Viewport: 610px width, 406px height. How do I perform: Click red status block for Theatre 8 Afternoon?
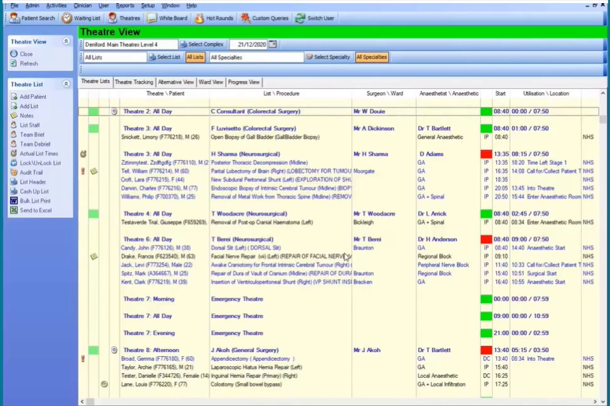pyautogui.click(x=486, y=350)
